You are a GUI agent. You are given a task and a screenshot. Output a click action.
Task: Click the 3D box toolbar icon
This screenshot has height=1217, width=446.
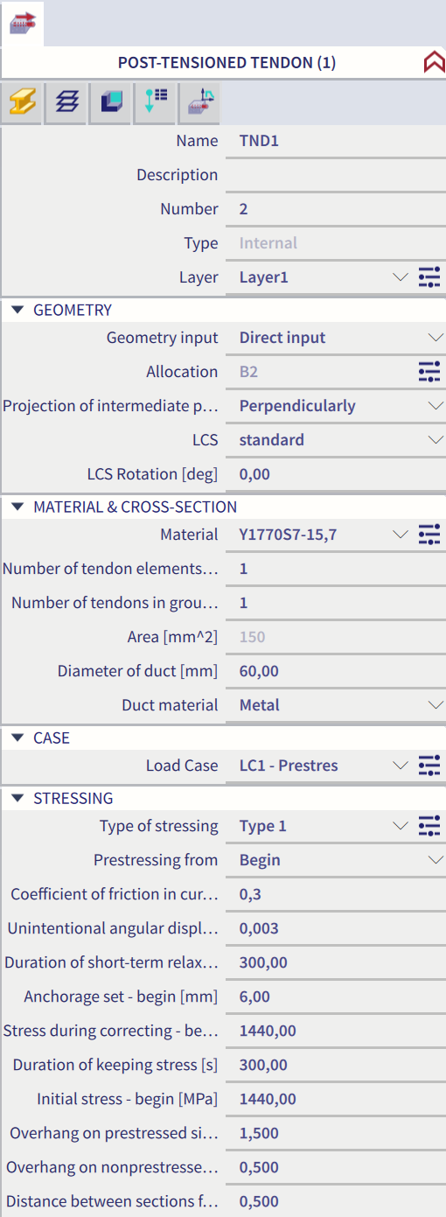[111, 103]
